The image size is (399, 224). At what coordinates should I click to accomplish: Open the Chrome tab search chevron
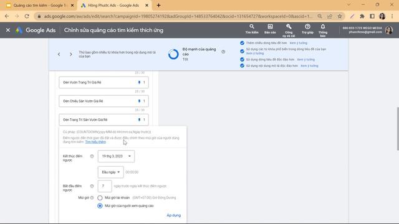click(x=349, y=4)
